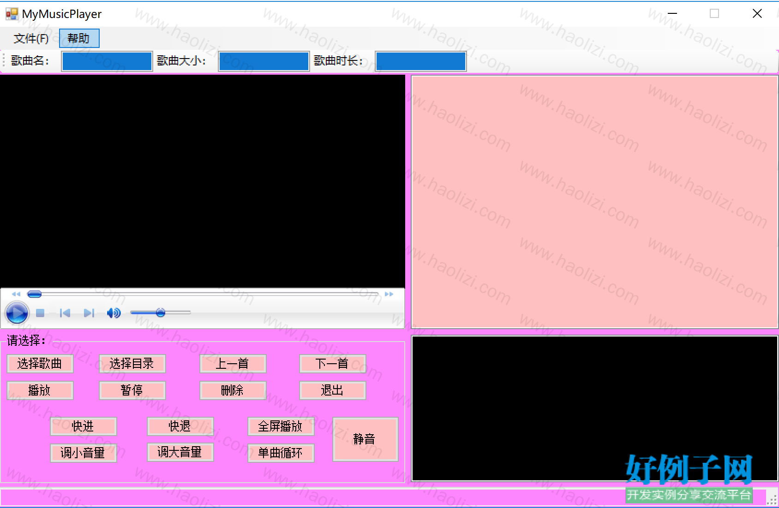Click the 歌曲时长 field

(x=421, y=61)
